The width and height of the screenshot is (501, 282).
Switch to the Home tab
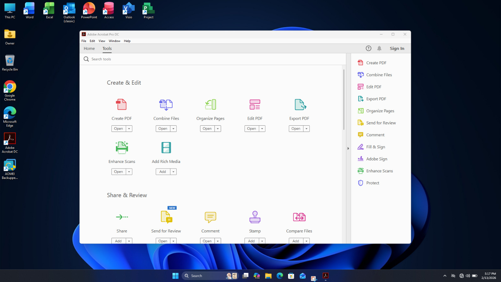pos(89,49)
